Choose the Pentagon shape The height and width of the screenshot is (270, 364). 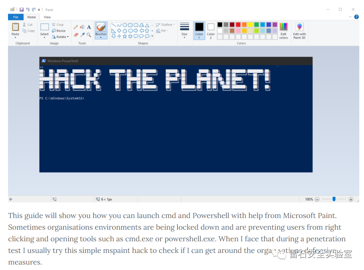[x=125, y=31]
